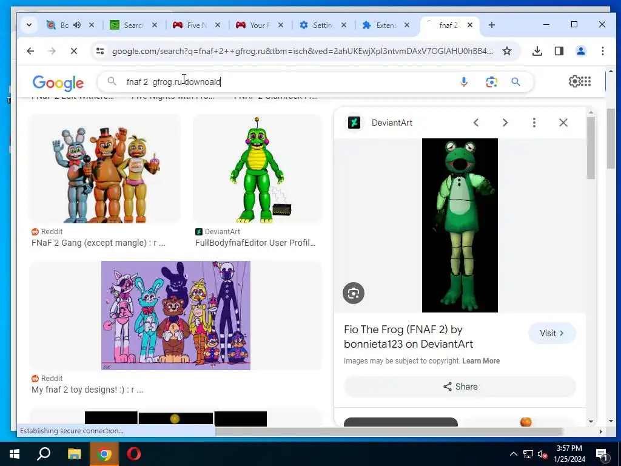Open DeviantArt source in preview header
This screenshot has height=466, width=621.
380,123
